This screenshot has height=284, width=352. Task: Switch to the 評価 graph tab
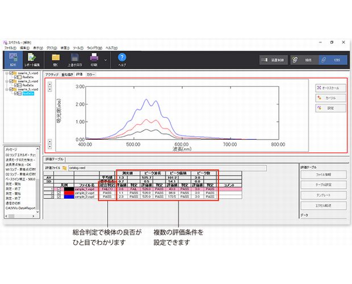pyautogui.click(x=79, y=74)
